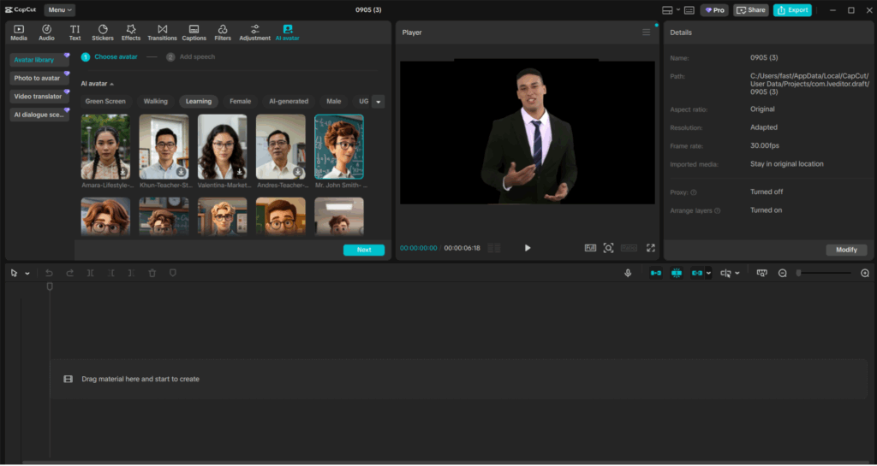Image resolution: width=877 pixels, height=466 pixels.
Task: Select the Mr. John Smith avatar thumbnail
Action: pos(339,147)
